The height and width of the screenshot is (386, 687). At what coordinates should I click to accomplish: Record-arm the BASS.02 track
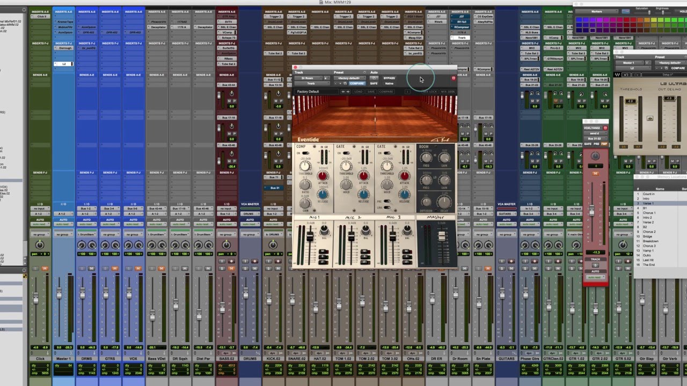click(231, 261)
